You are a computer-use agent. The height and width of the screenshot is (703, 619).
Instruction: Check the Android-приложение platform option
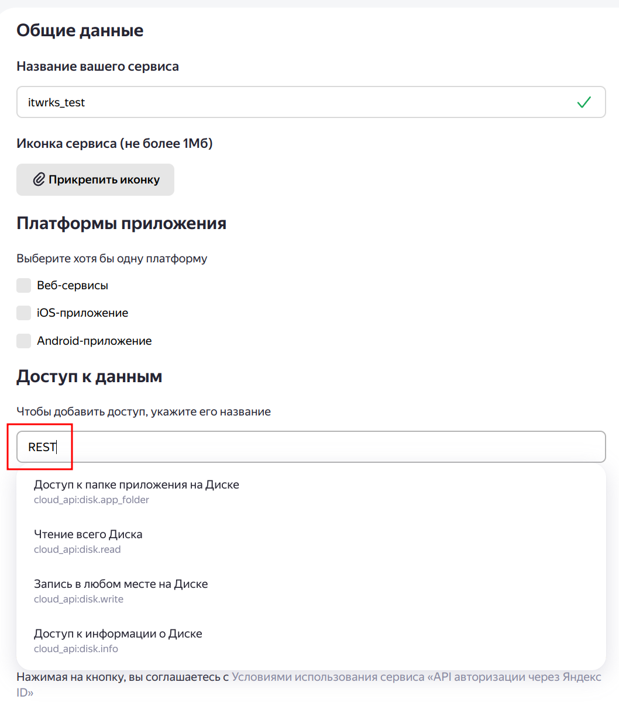[24, 341]
